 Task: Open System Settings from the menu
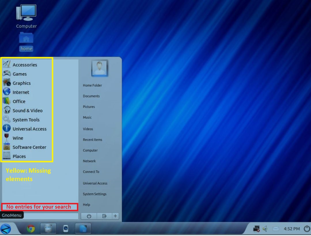[94, 194]
